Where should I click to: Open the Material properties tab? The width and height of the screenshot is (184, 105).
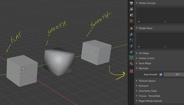pos(131,64)
